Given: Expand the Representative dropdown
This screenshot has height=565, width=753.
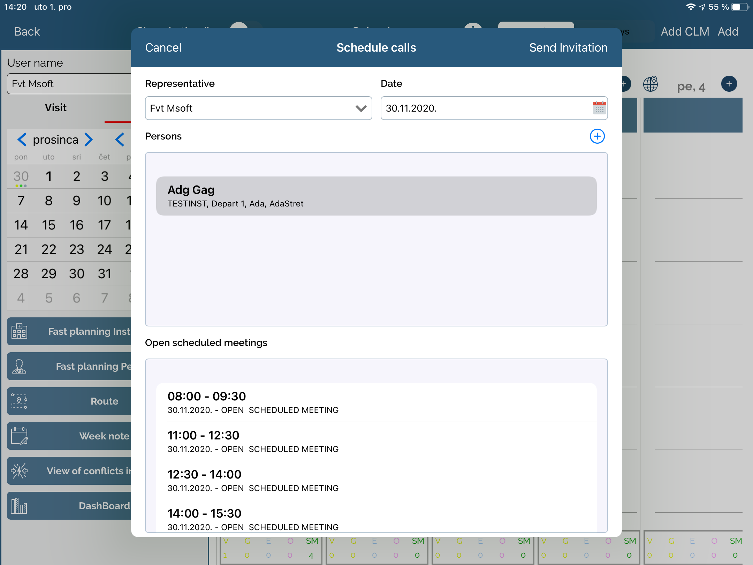Looking at the screenshot, I should pos(361,108).
